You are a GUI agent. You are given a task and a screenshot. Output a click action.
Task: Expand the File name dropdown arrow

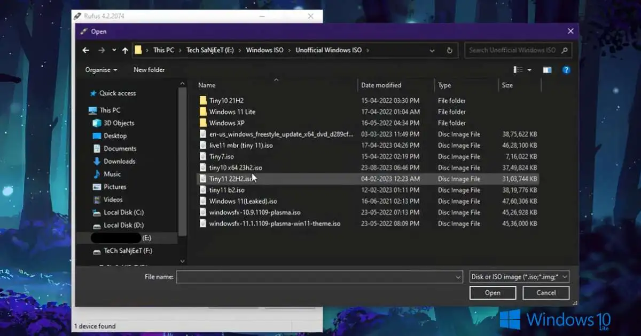pyautogui.click(x=458, y=277)
